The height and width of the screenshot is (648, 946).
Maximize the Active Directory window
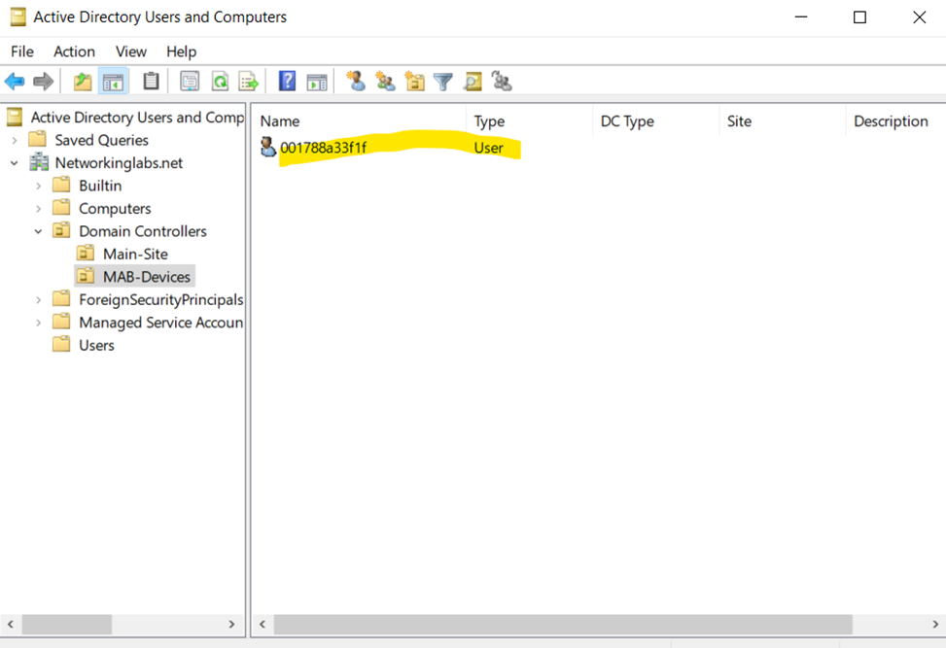(x=859, y=17)
